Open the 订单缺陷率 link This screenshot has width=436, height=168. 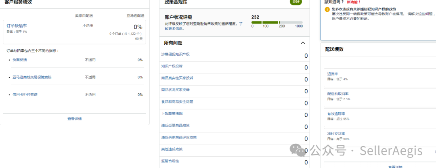coord(17,26)
